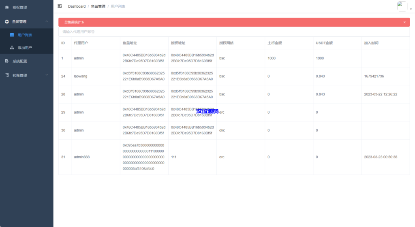
Task: Click the 1000 main coin amount
Action: click(272, 58)
